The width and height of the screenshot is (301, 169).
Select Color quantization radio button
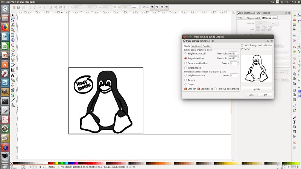[x=185, y=63]
